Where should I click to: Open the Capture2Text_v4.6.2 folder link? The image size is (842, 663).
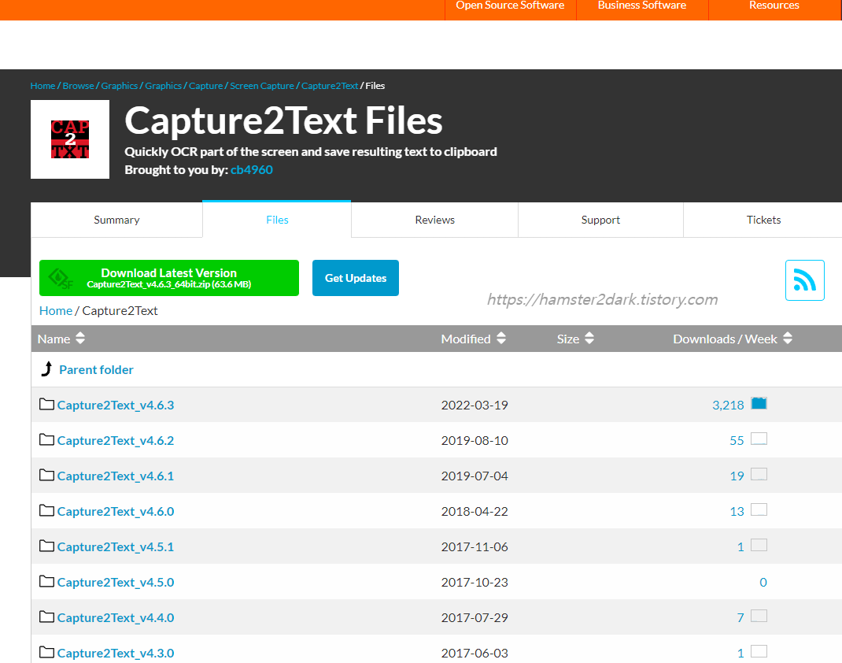click(x=116, y=441)
